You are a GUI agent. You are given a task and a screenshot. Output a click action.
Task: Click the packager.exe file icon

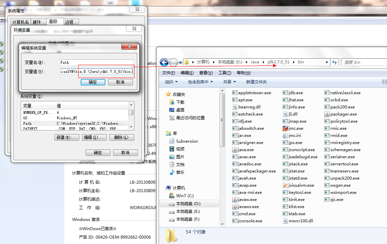pos(327,114)
